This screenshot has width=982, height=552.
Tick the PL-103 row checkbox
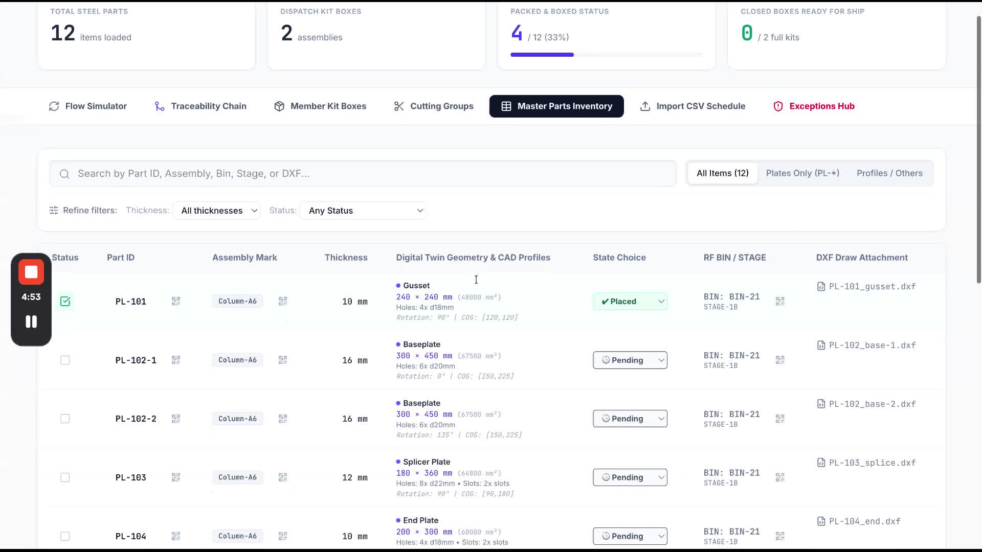[65, 477]
